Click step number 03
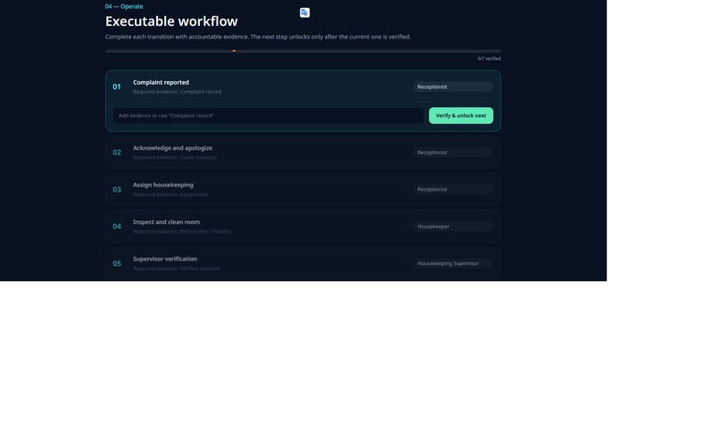Screen dimensions: 719x430 117,189
